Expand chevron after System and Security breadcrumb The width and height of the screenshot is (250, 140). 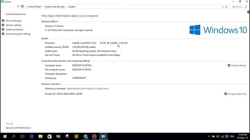pos(66,7)
